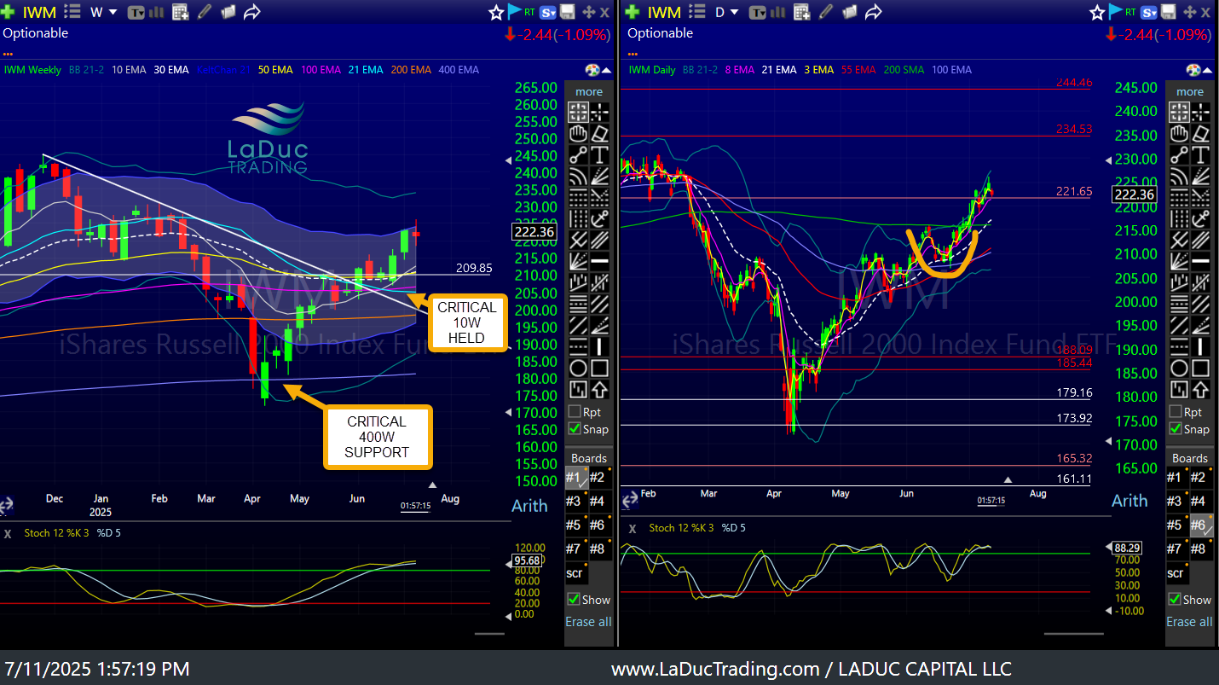1219x685 pixels.
Task: Select the anchor tool in weekly toolbar
Action: [599, 218]
